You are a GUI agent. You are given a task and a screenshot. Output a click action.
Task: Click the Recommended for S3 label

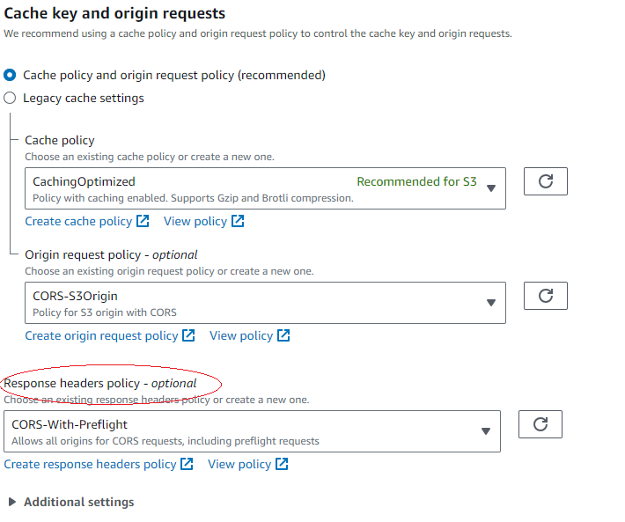(x=416, y=181)
